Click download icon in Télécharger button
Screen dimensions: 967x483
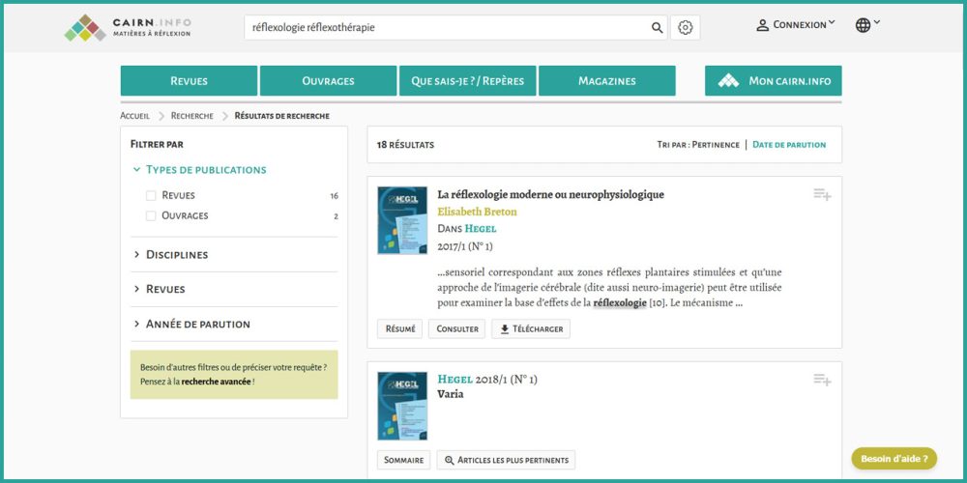click(505, 329)
